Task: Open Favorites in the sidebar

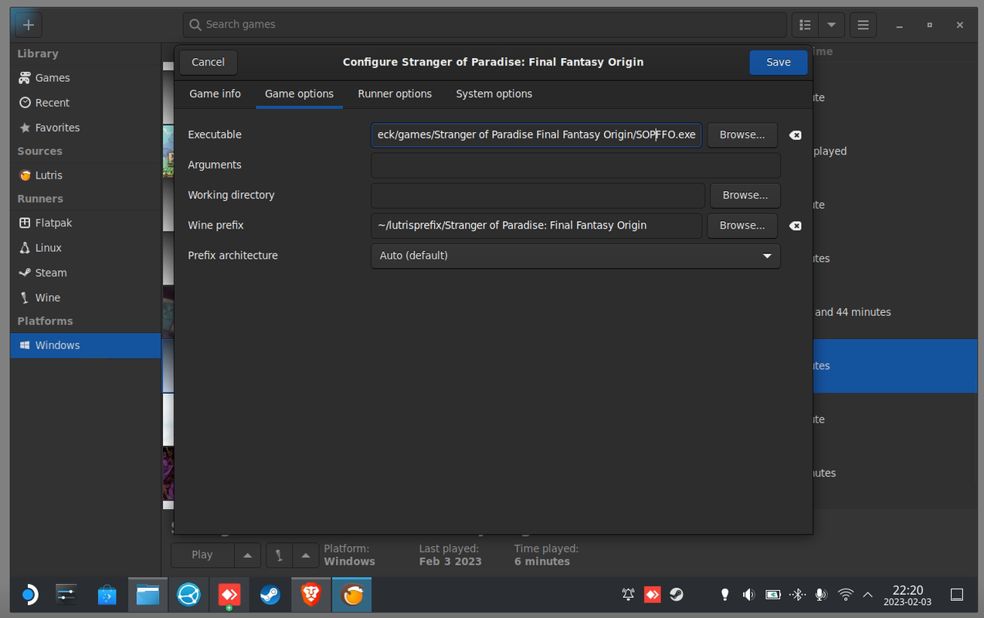Action: coord(86,127)
